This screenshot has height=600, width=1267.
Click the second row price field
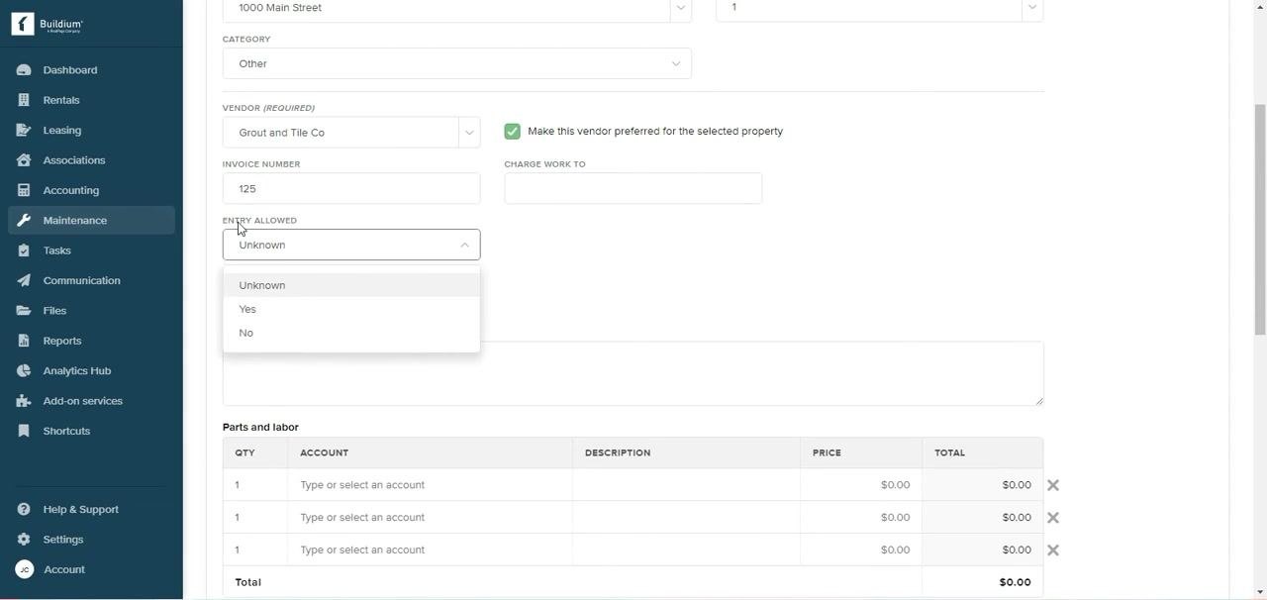[x=861, y=518]
